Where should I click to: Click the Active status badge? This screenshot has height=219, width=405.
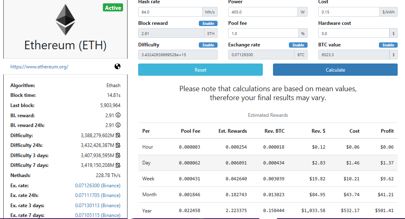click(x=113, y=8)
